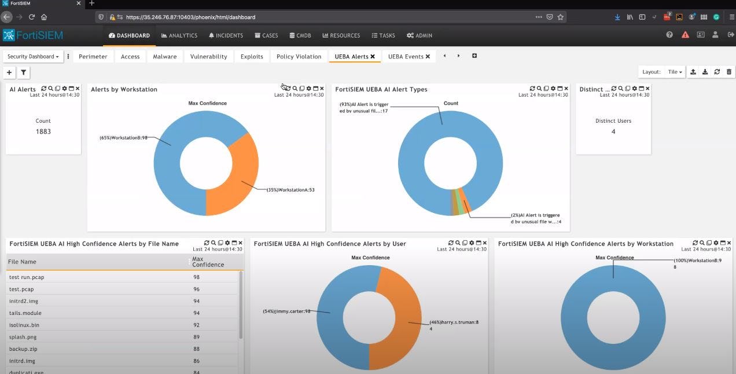Bookmark page with the star icon
The height and width of the screenshot is (374, 736).
point(560,17)
